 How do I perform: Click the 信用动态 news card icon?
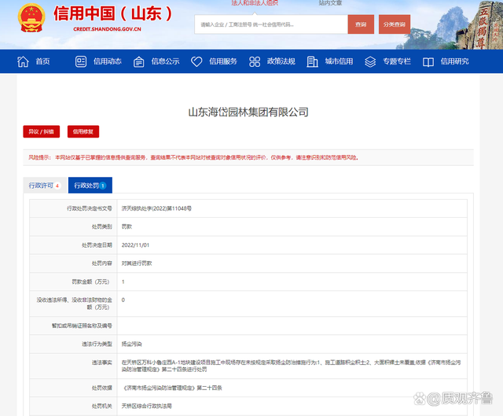click(x=81, y=61)
